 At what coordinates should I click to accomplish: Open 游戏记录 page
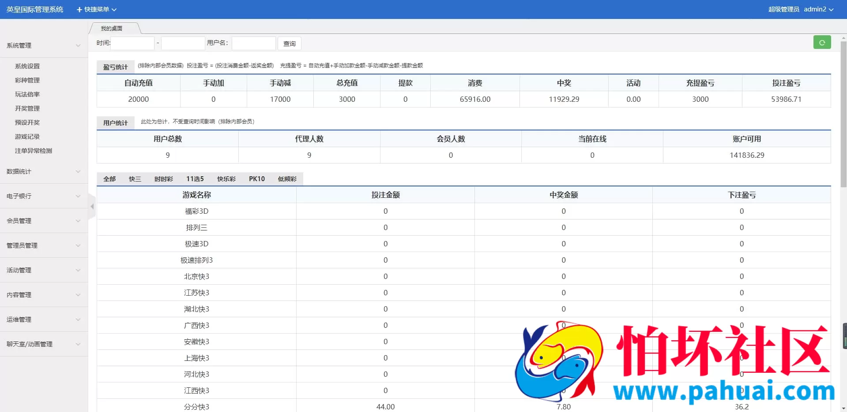pos(26,136)
